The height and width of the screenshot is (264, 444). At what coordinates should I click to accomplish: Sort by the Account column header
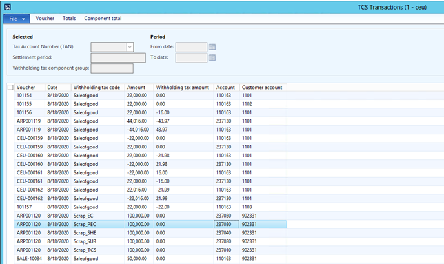tap(227, 88)
